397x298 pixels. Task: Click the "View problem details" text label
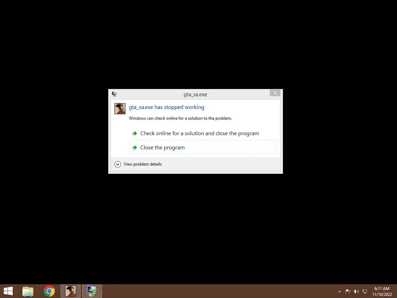143,164
